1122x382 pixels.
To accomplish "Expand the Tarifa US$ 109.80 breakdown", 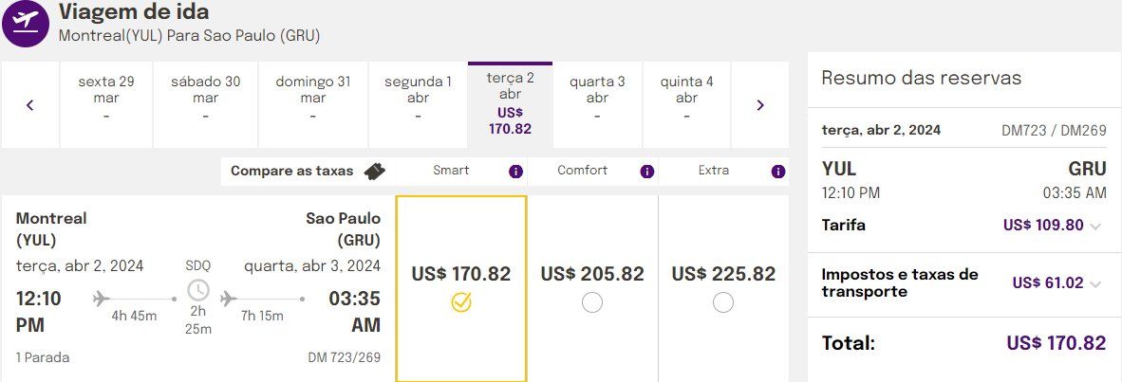I will (x=1095, y=227).
